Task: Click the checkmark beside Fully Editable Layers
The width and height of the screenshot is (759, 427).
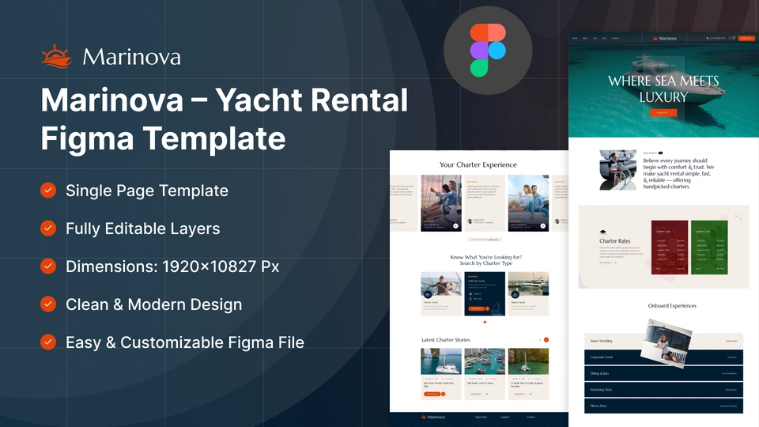Action: coord(48,228)
